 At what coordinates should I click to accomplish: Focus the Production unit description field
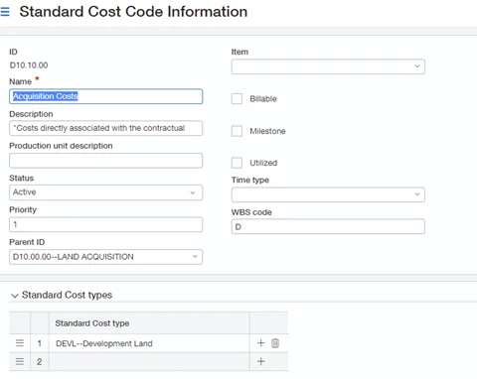click(x=105, y=161)
